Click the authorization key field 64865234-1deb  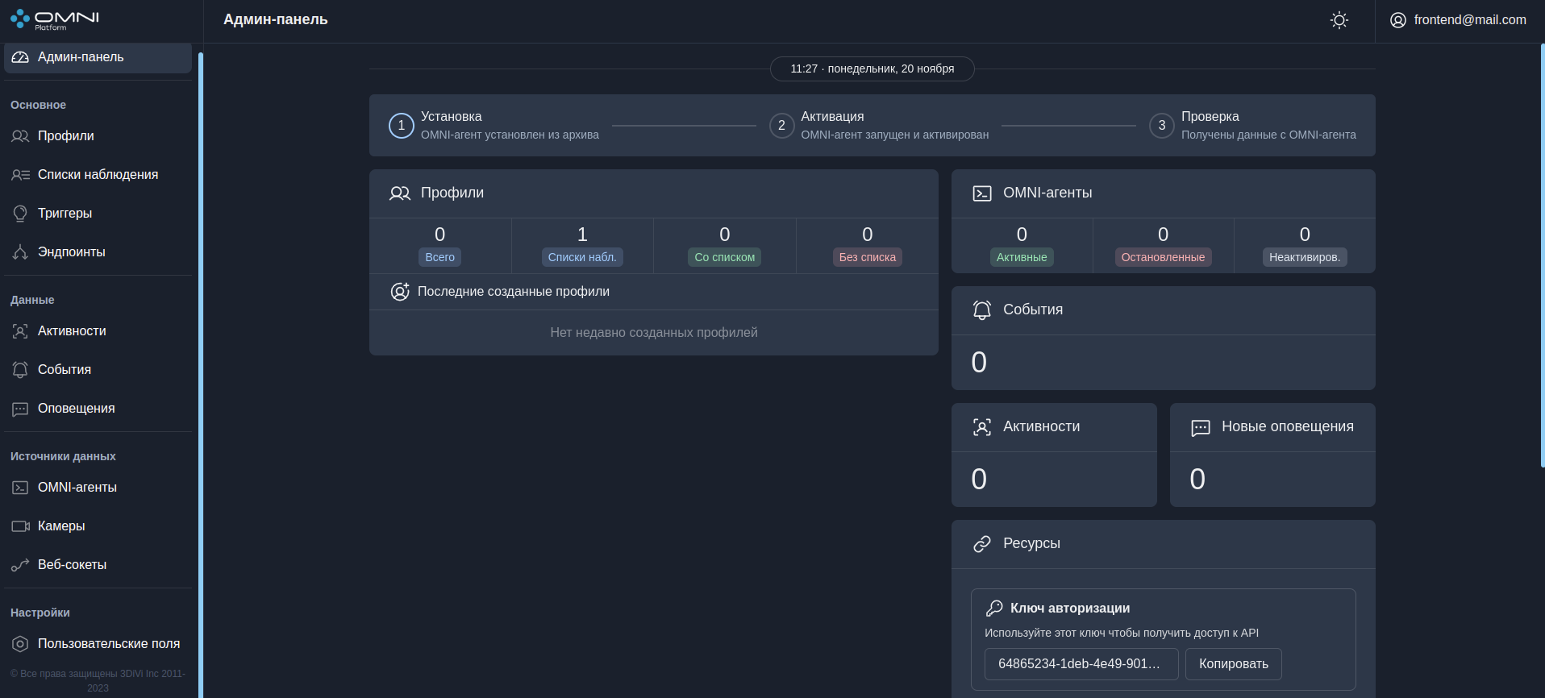(1081, 664)
